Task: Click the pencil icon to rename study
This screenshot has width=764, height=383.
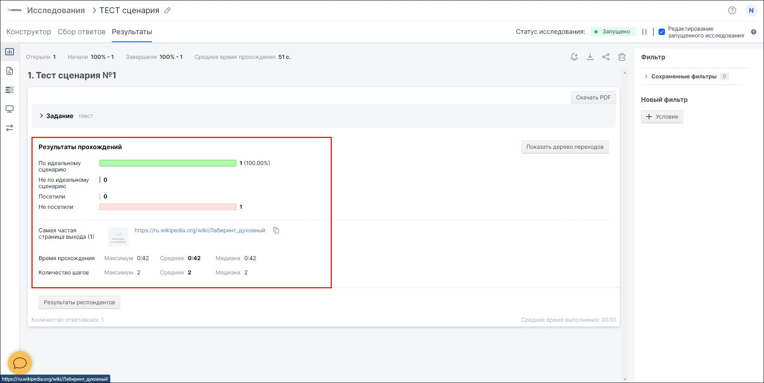Action: (x=168, y=11)
